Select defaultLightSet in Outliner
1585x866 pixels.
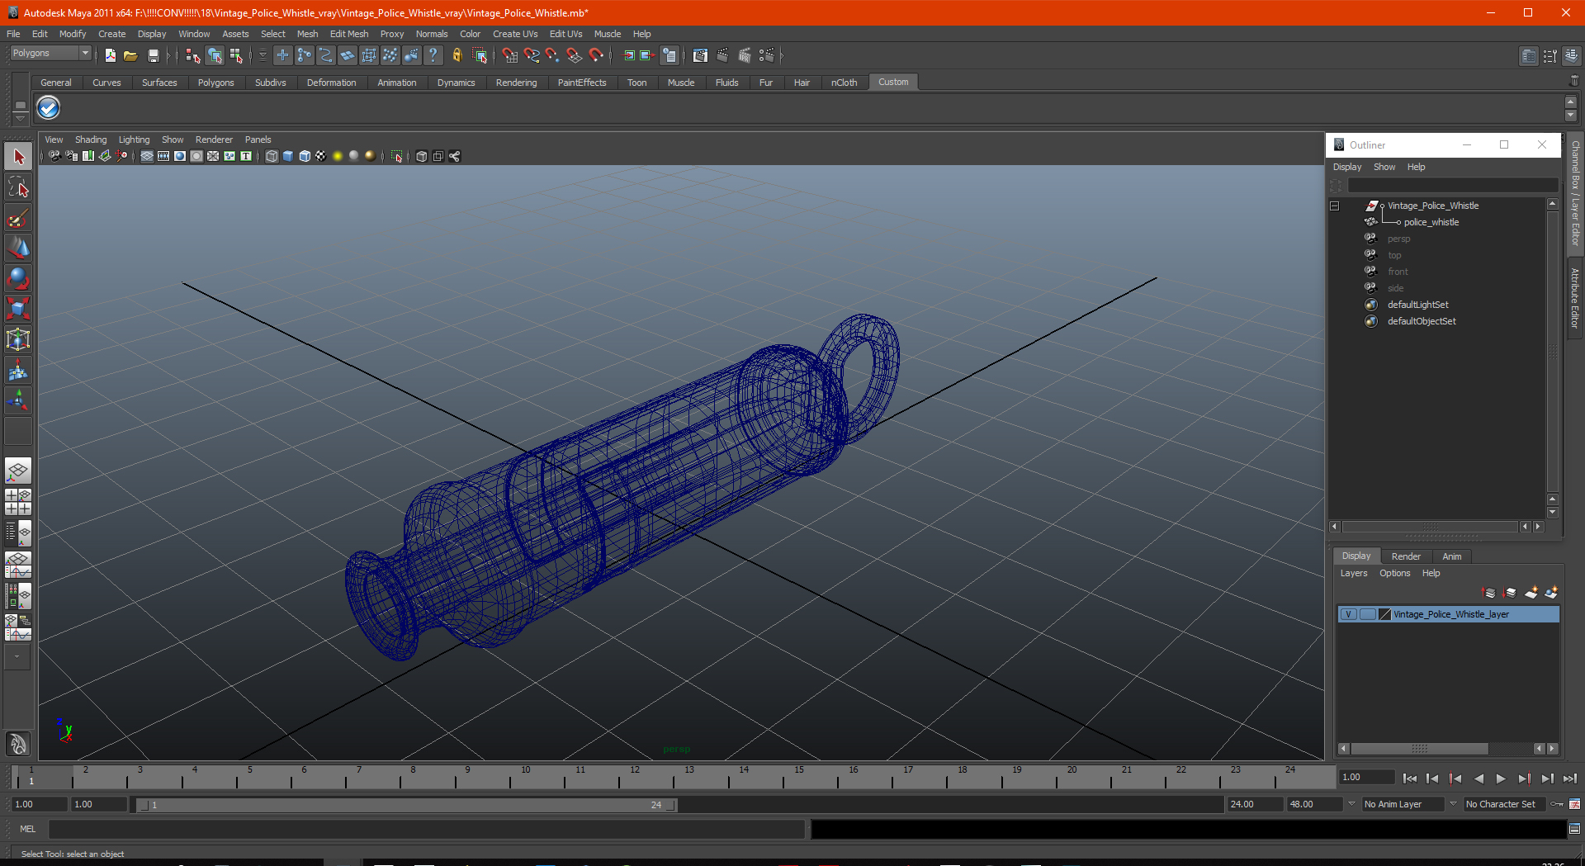coord(1417,305)
